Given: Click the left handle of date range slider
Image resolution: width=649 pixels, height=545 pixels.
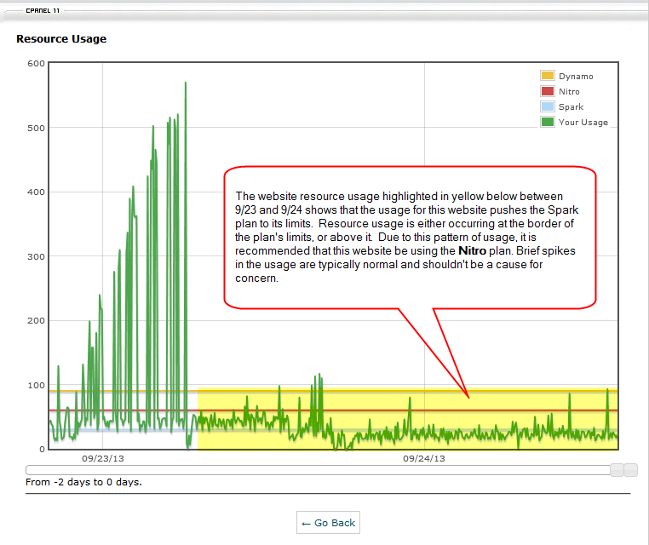Looking at the screenshot, I should 617,470.
